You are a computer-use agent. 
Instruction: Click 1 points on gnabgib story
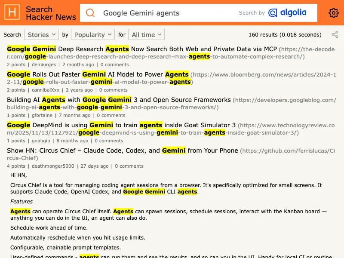(16, 141)
